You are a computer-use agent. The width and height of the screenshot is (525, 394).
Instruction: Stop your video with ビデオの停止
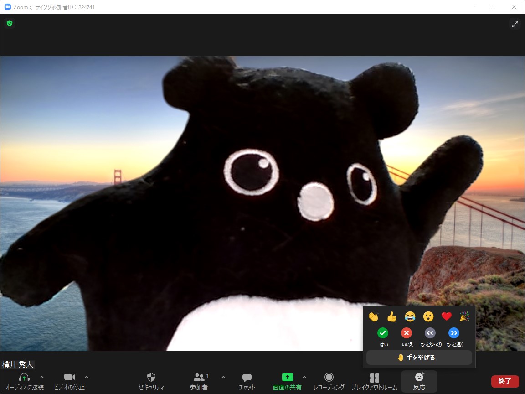[69, 381]
